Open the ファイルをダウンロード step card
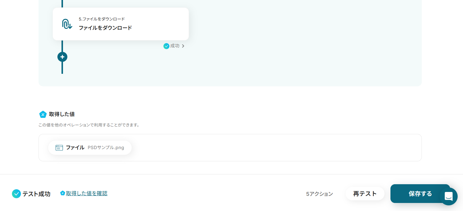The image size is (463, 211). (121, 24)
